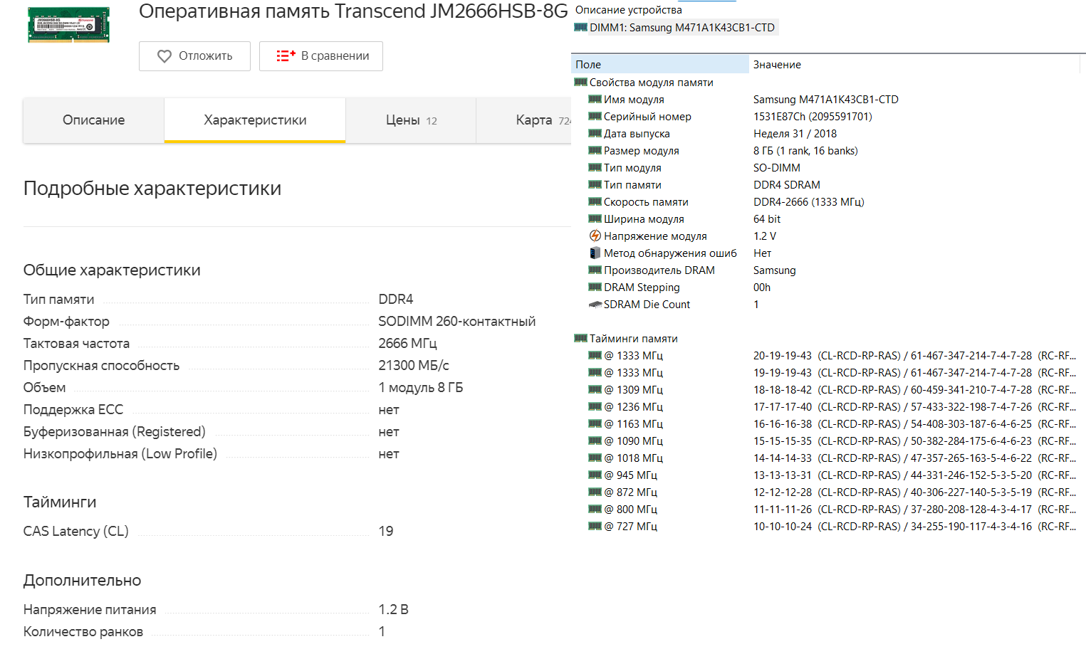Click the icon beside @ 1236 МГц
The image size is (1086, 654).
click(595, 406)
